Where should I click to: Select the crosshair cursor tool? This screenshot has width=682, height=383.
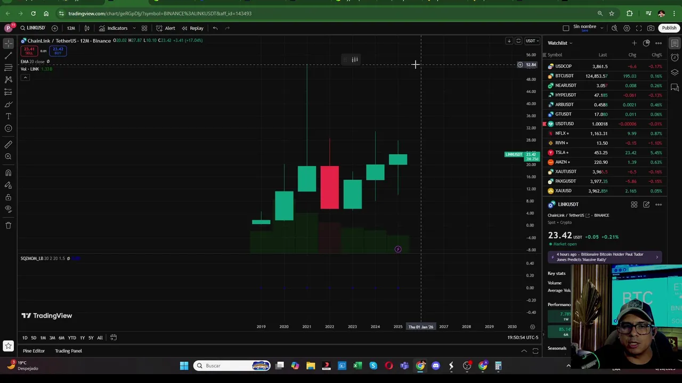click(x=8, y=43)
